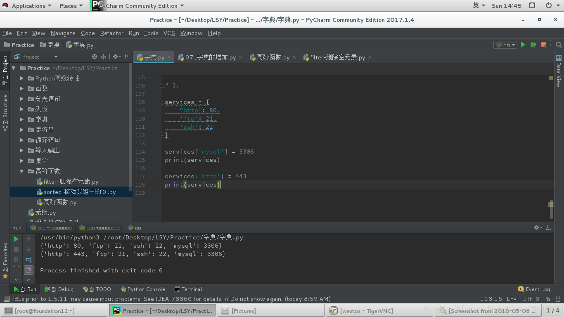Toggle scroll-to-end in Run console
The width and height of the screenshot is (564, 317).
click(28, 270)
